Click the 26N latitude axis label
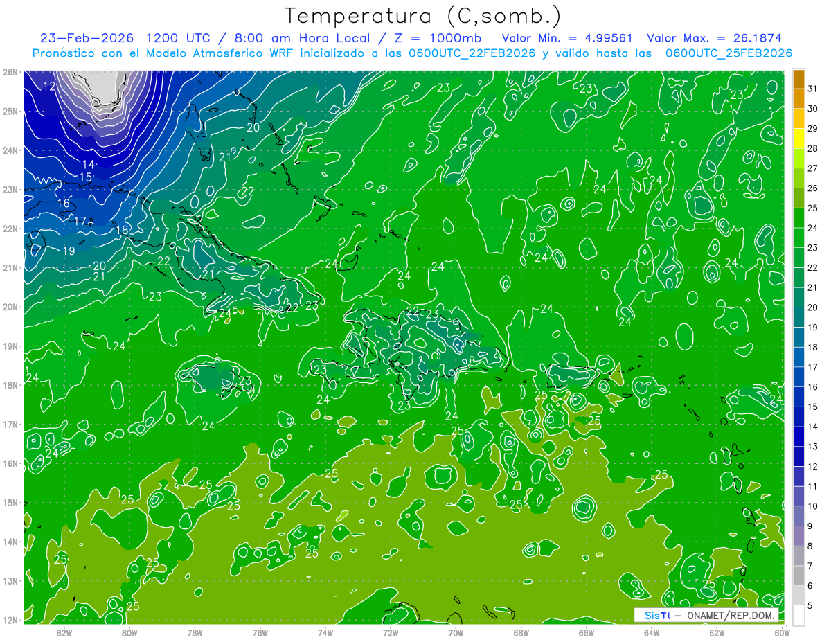The height and width of the screenshot is (642, 831). 10,72
